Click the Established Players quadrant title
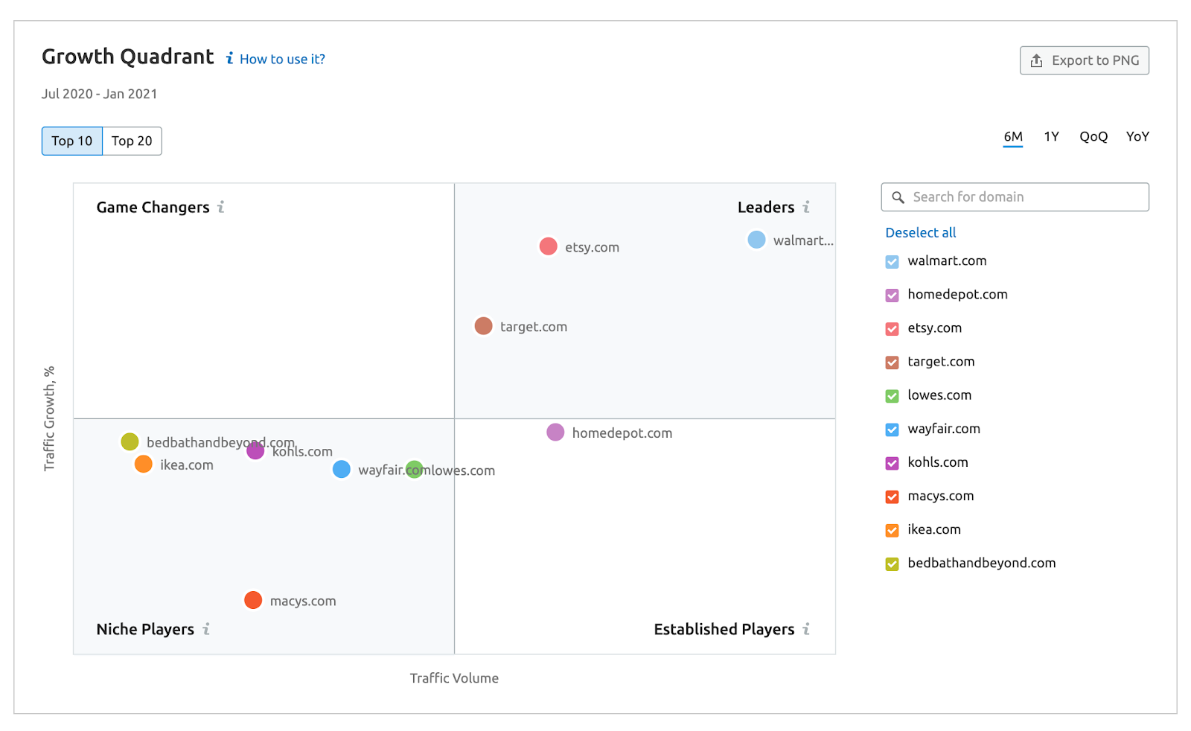1191x731 pixels. 724,629
